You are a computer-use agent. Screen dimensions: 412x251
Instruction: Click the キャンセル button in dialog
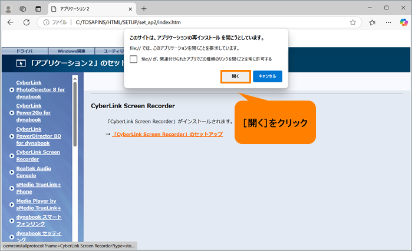pyautogui.click(x=268, y=76)
